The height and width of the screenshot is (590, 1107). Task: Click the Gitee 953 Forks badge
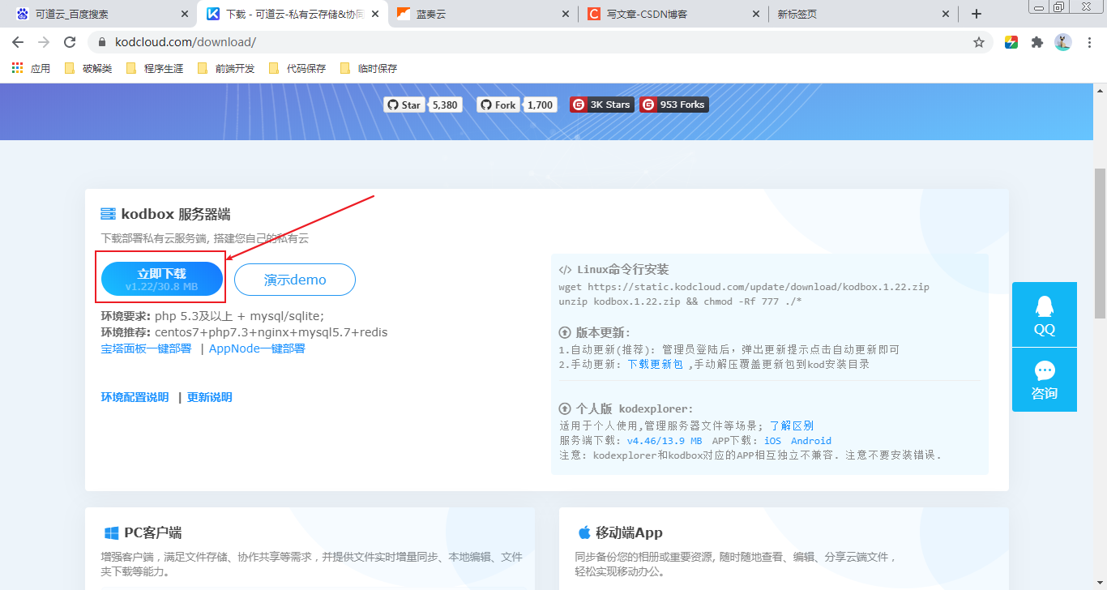[x=674, y=105]
